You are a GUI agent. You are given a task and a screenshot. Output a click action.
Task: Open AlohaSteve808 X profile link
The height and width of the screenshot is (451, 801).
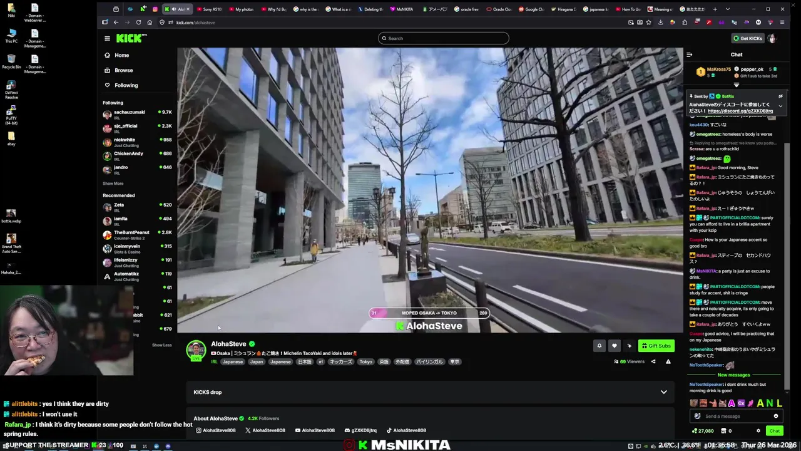(x=265, y=430)
